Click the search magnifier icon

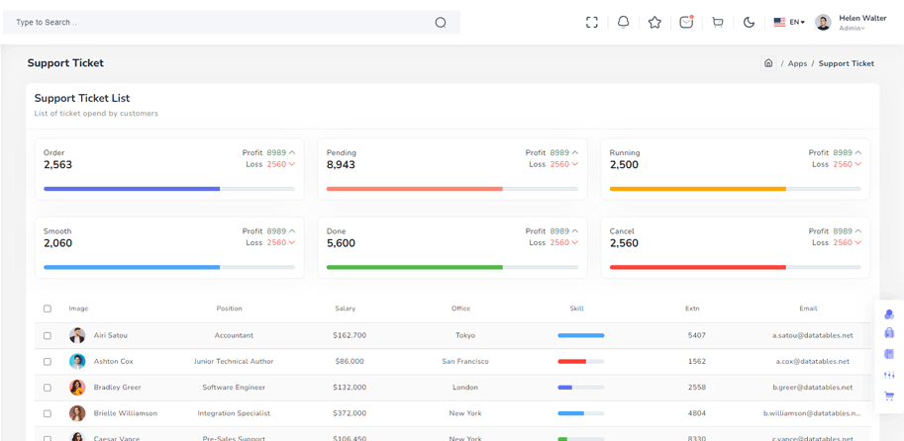441,23
